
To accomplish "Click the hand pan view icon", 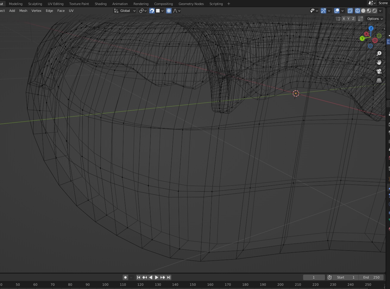I will [x=379, y=62].
